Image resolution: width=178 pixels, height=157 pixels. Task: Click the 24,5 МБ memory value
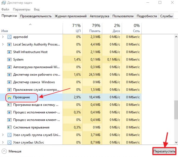(95, 75)
